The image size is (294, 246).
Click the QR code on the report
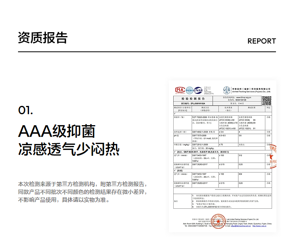click(x=267, y=100)
